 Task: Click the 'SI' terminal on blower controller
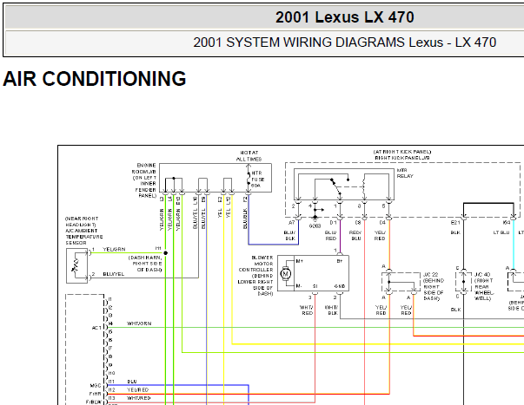[315, 286]
